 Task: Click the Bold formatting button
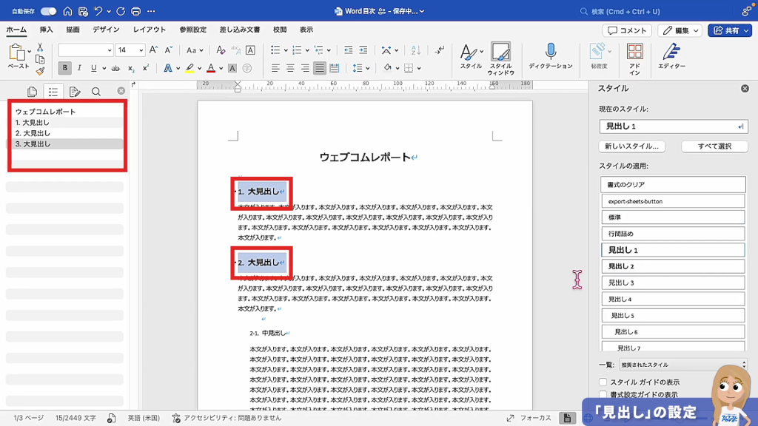click(x=65, y=68)
